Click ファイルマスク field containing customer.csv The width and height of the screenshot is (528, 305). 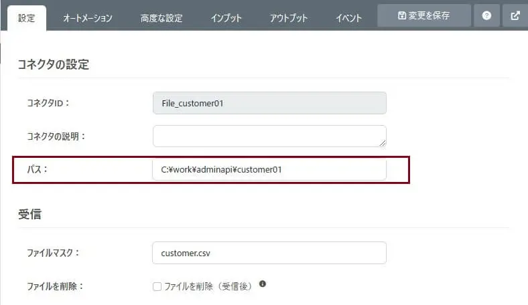pos(269,253)
